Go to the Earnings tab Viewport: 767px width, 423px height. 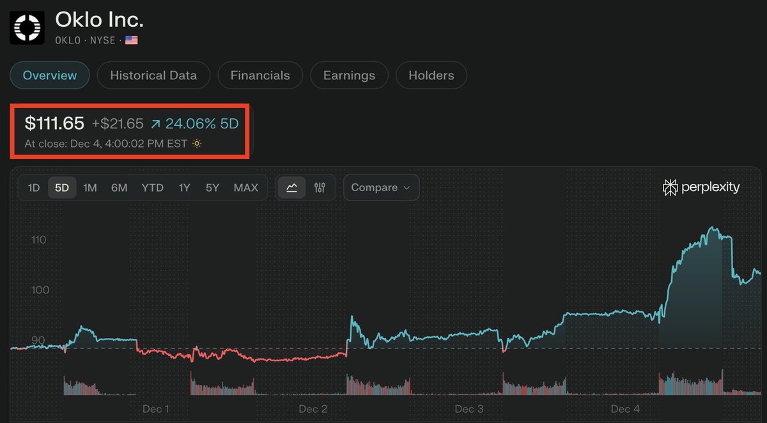[x=349, y=75]
